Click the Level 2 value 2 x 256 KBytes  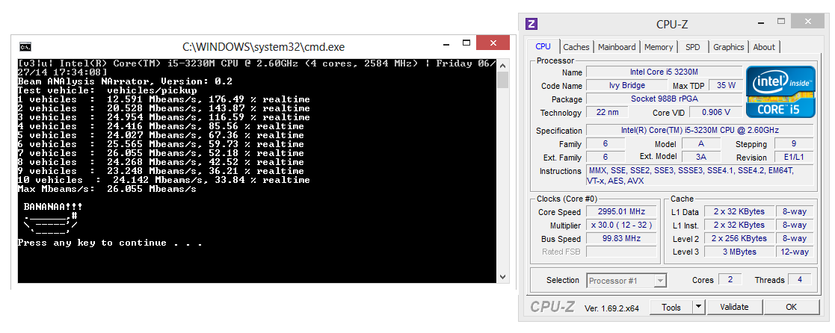click(738, 238)
